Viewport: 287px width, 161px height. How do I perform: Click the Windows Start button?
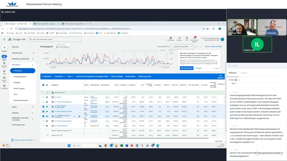(69, 146)
